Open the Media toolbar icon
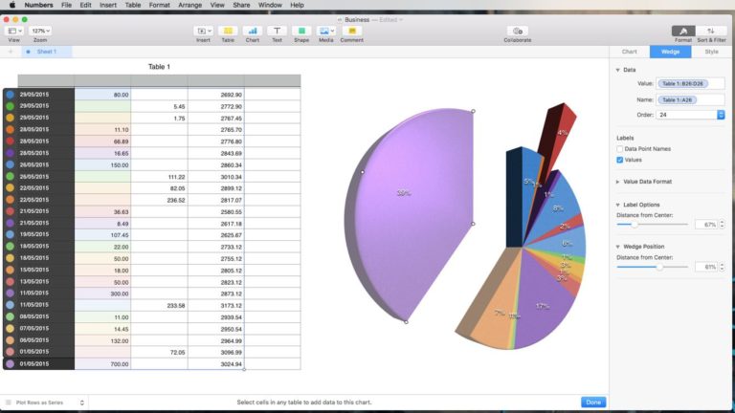 coord(325,31)
